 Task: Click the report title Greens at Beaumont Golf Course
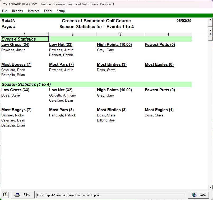[96, 21]
